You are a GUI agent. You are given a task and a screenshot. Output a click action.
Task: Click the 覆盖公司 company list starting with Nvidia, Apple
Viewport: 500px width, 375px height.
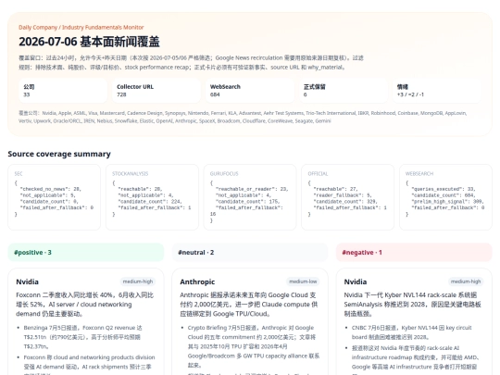point(243,117)
